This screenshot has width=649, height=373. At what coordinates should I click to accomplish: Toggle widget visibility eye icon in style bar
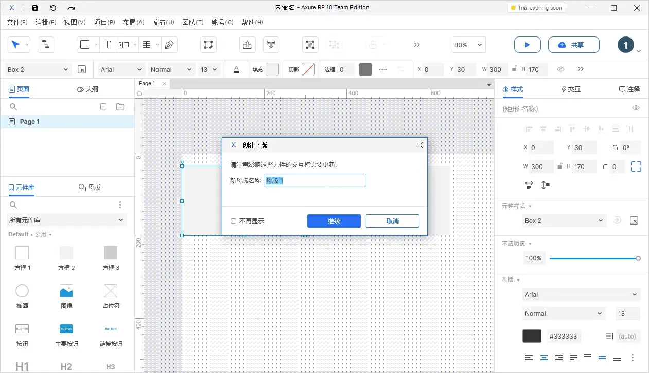point(560,69)
